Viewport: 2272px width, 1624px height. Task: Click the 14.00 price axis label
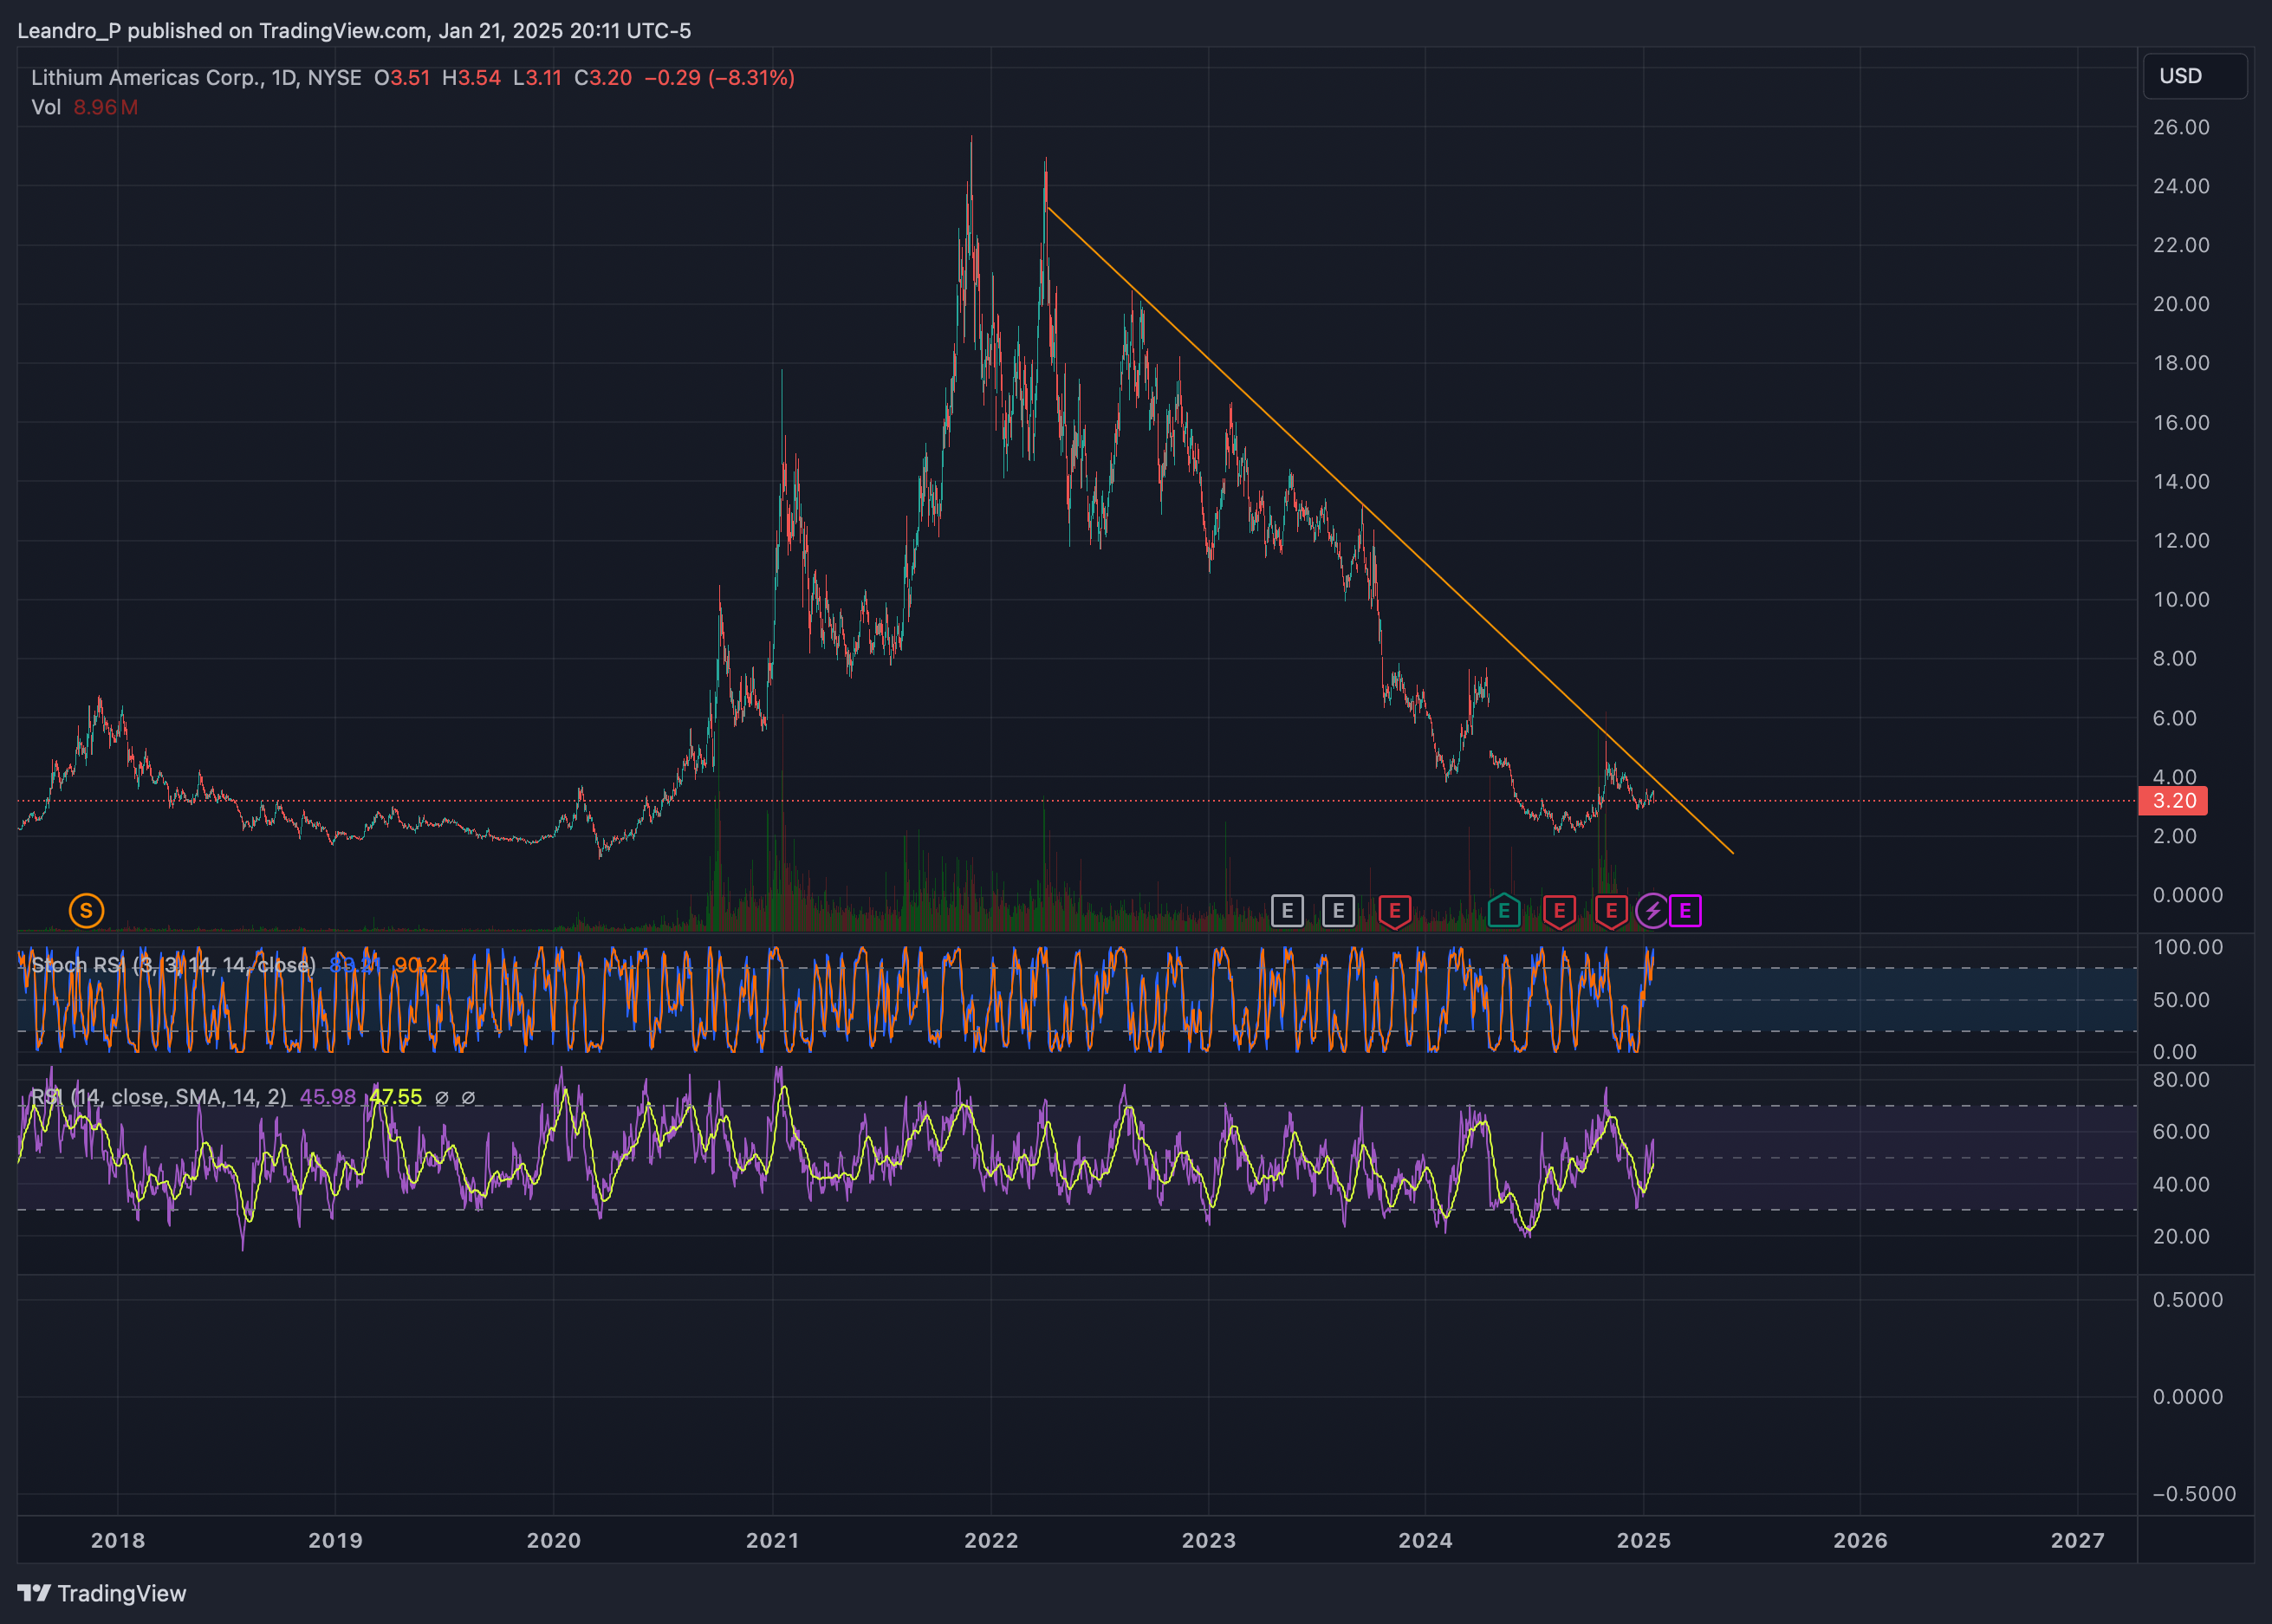(x=2181, y=481)
